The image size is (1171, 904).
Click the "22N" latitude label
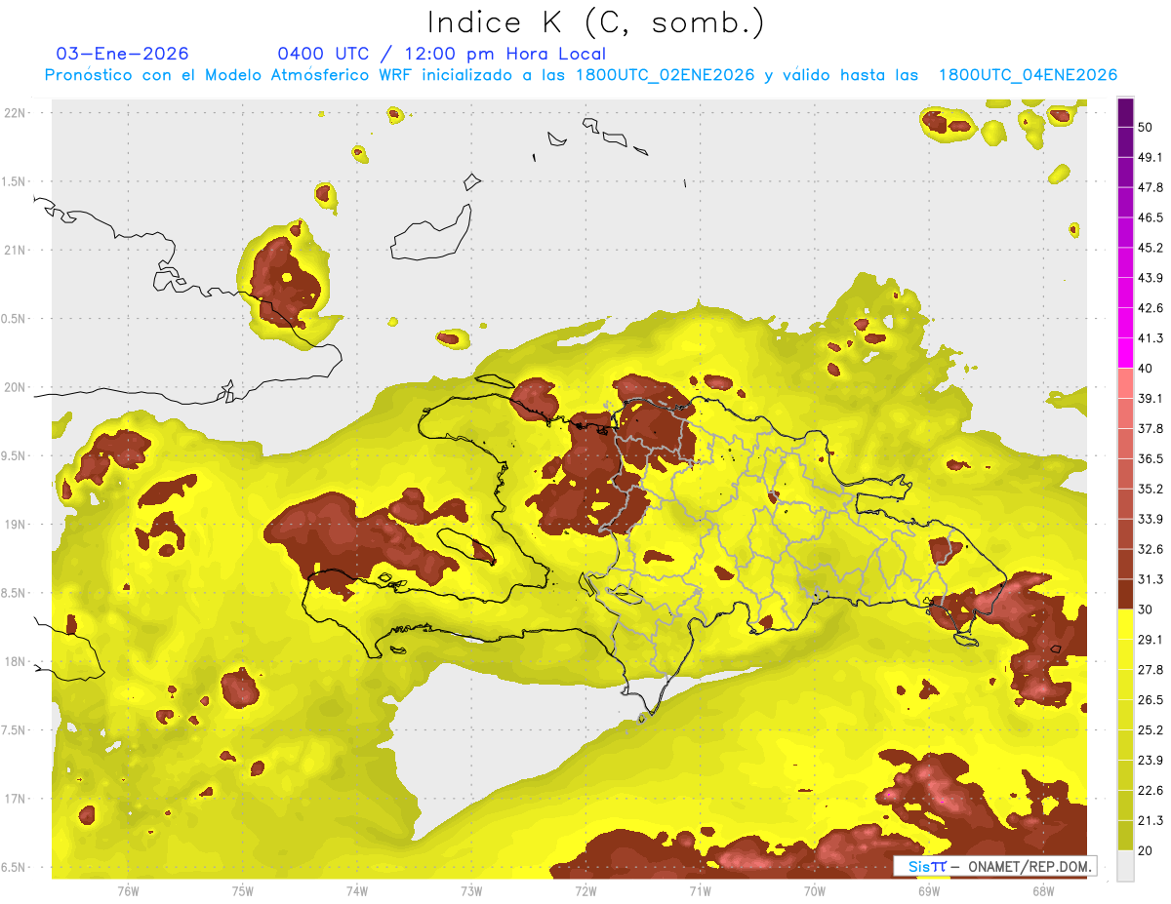coord(15,112)
